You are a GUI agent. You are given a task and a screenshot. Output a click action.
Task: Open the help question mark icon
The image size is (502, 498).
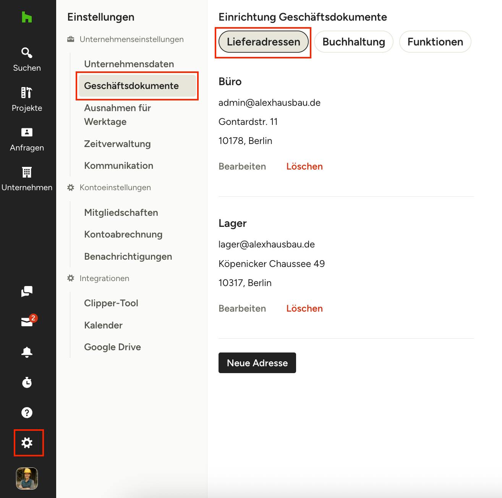[27, 412]
